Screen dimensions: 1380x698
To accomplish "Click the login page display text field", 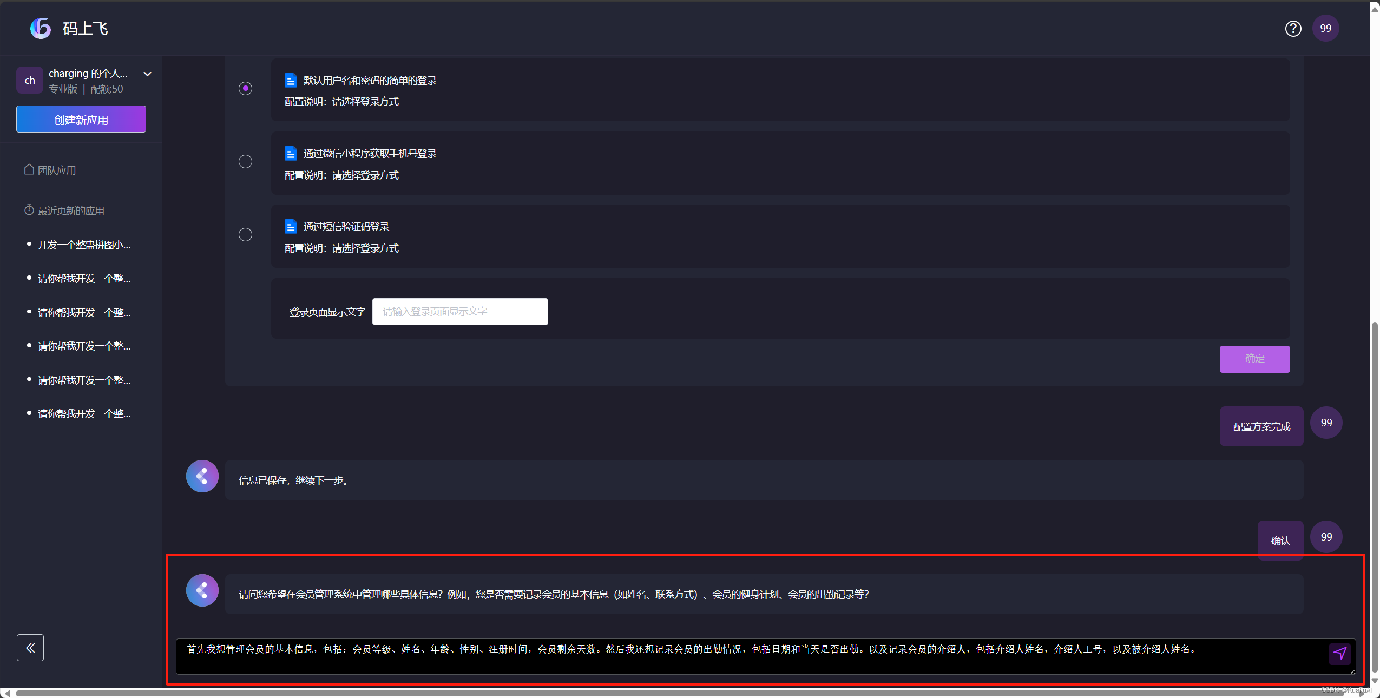I will point(459,312).
